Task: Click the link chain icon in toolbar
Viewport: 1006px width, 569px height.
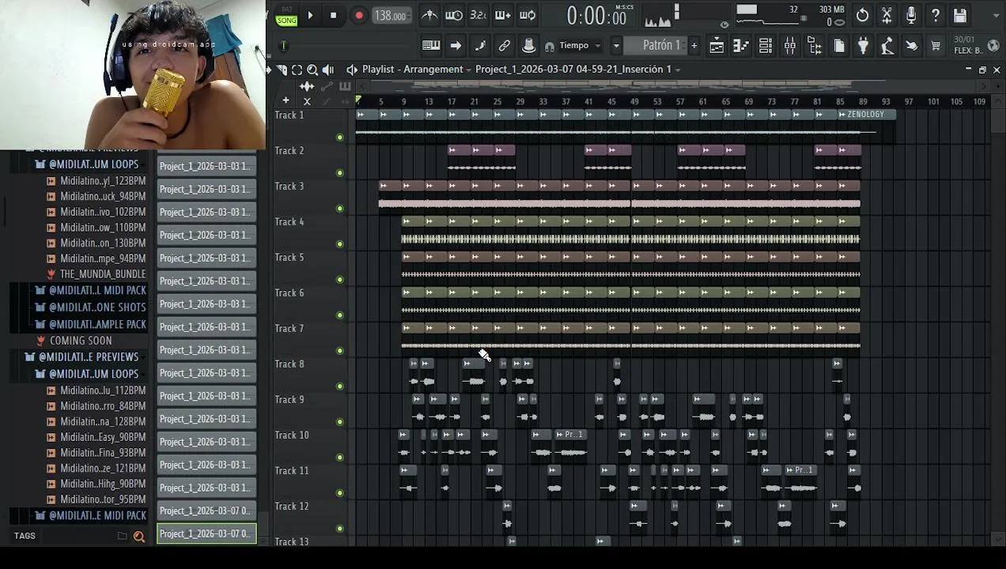Action: pos(504,46)
